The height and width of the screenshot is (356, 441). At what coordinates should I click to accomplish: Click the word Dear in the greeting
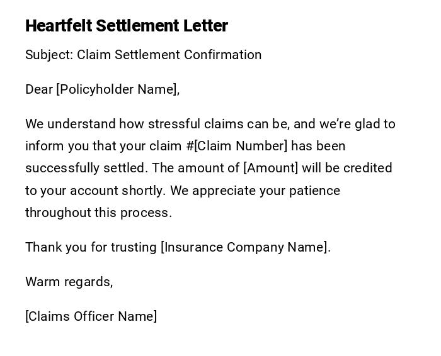(x=38, y=89)
